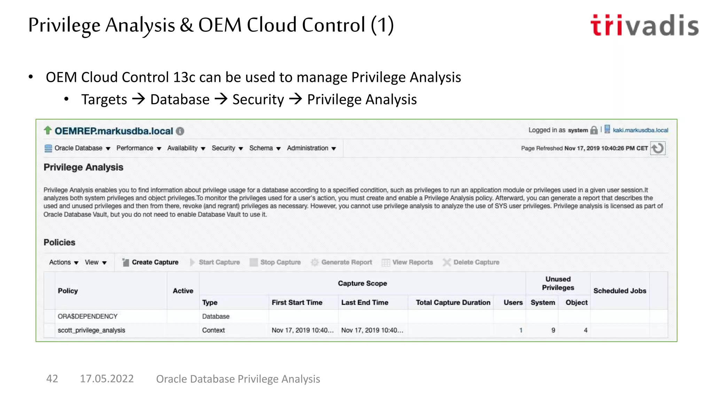Click the View Reports table icon
The image size is (713, 401).
[386, 262]
